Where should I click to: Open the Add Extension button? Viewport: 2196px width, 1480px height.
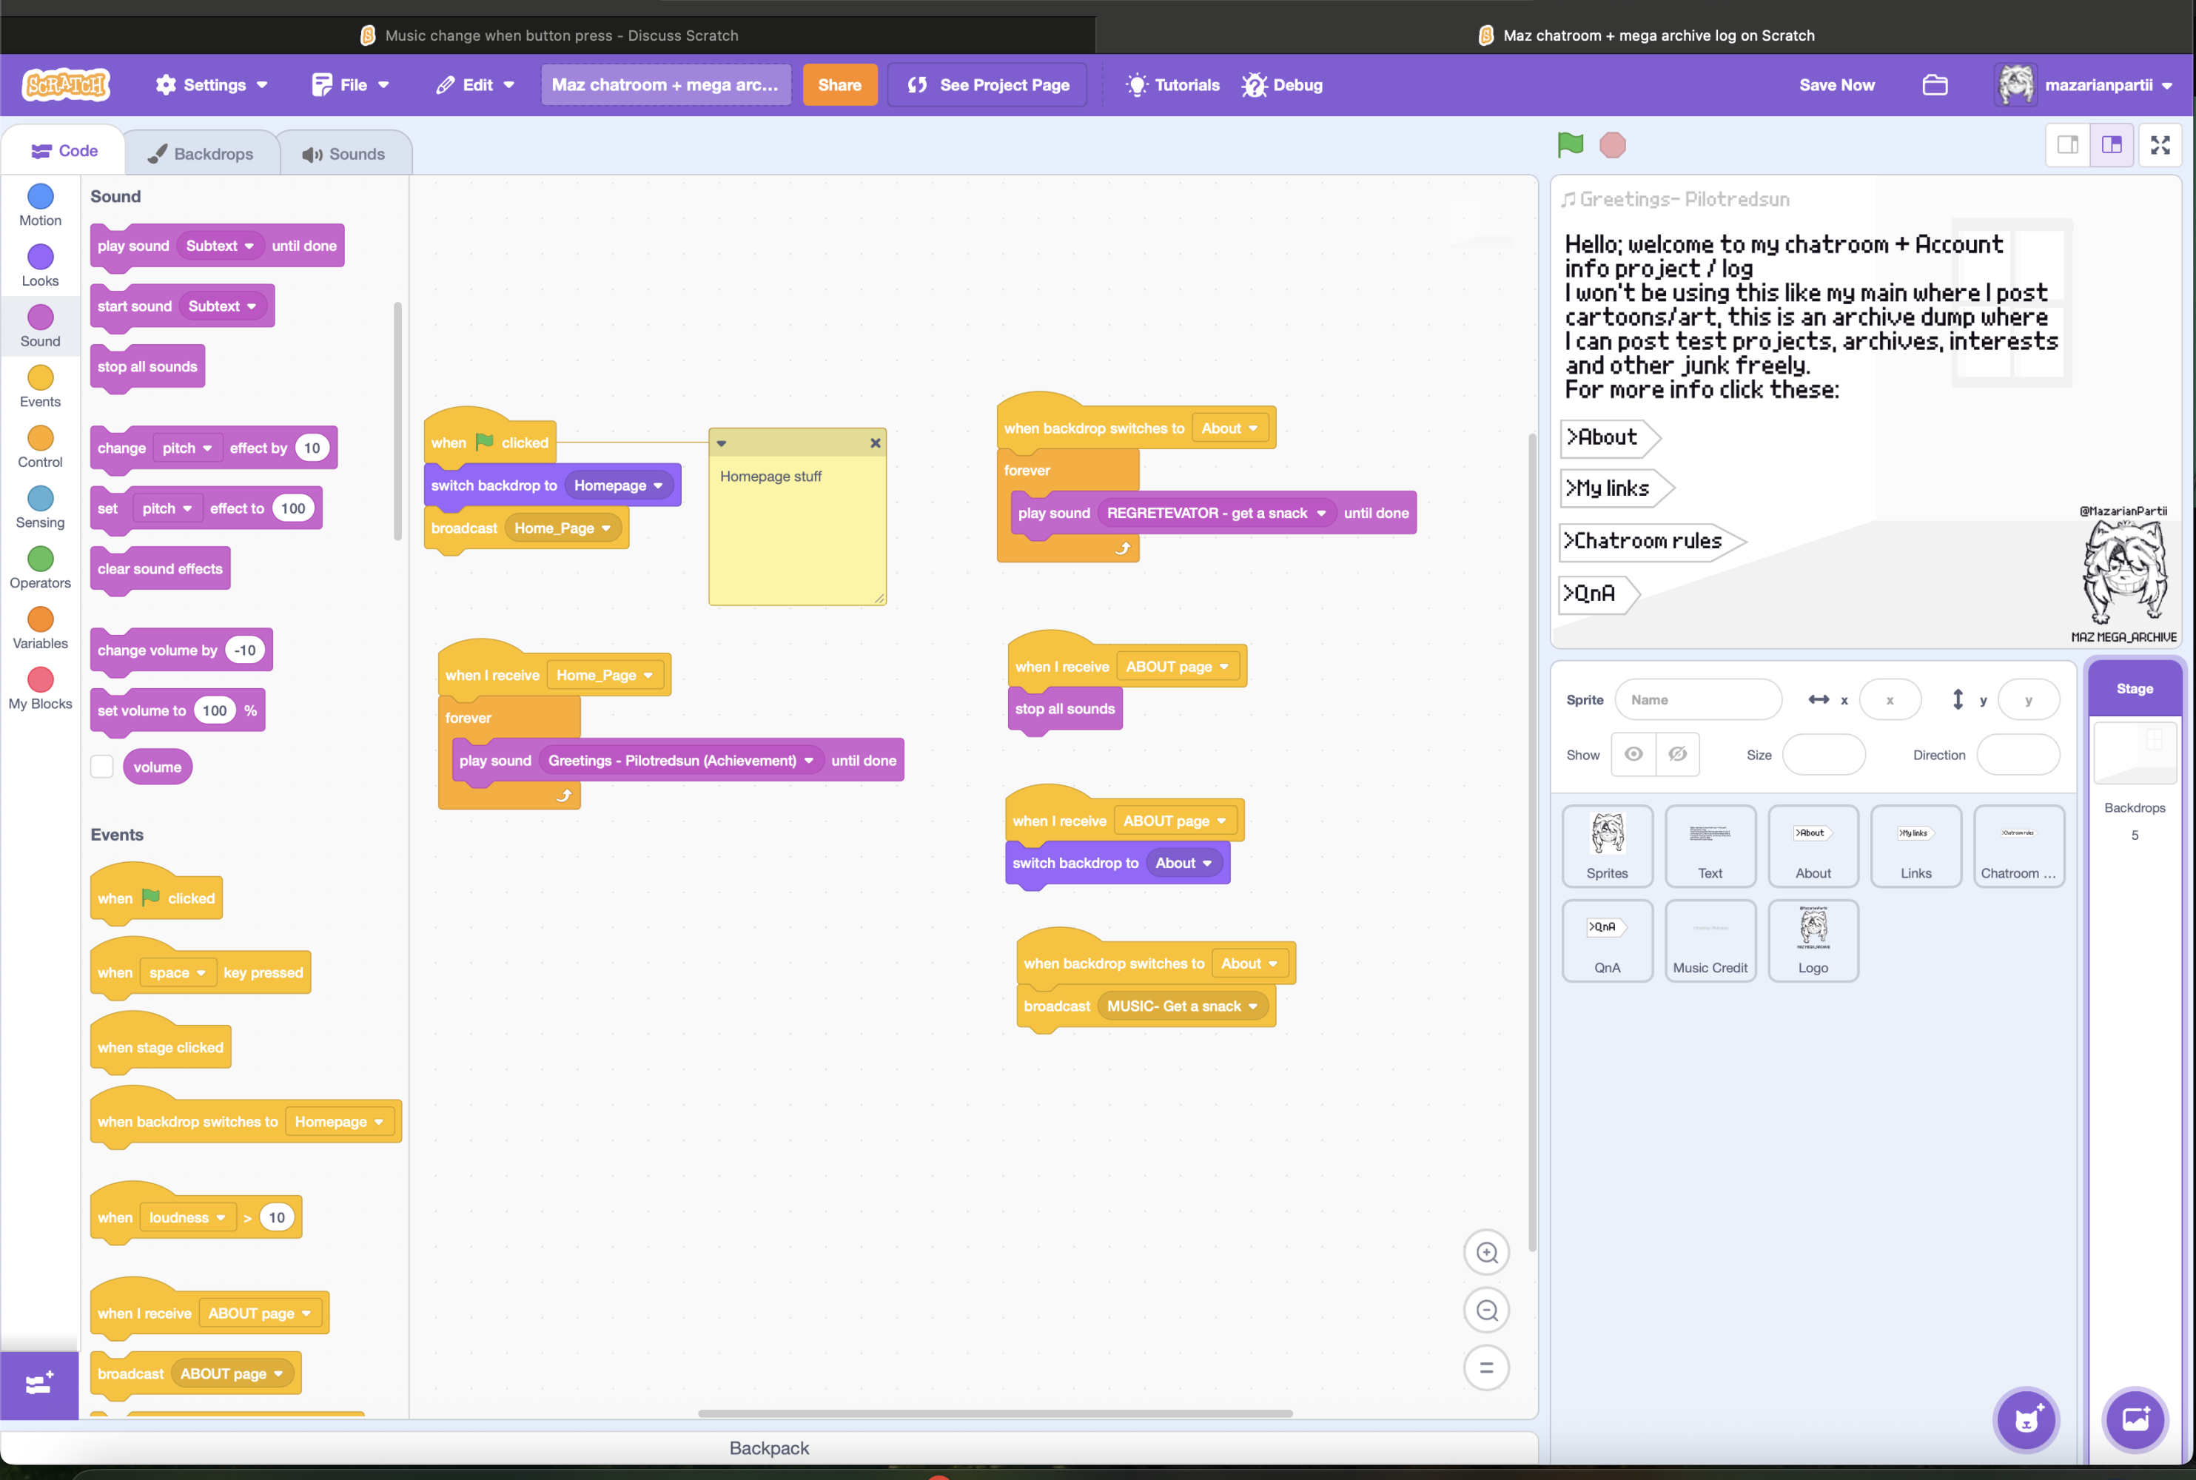[38, 1384]
